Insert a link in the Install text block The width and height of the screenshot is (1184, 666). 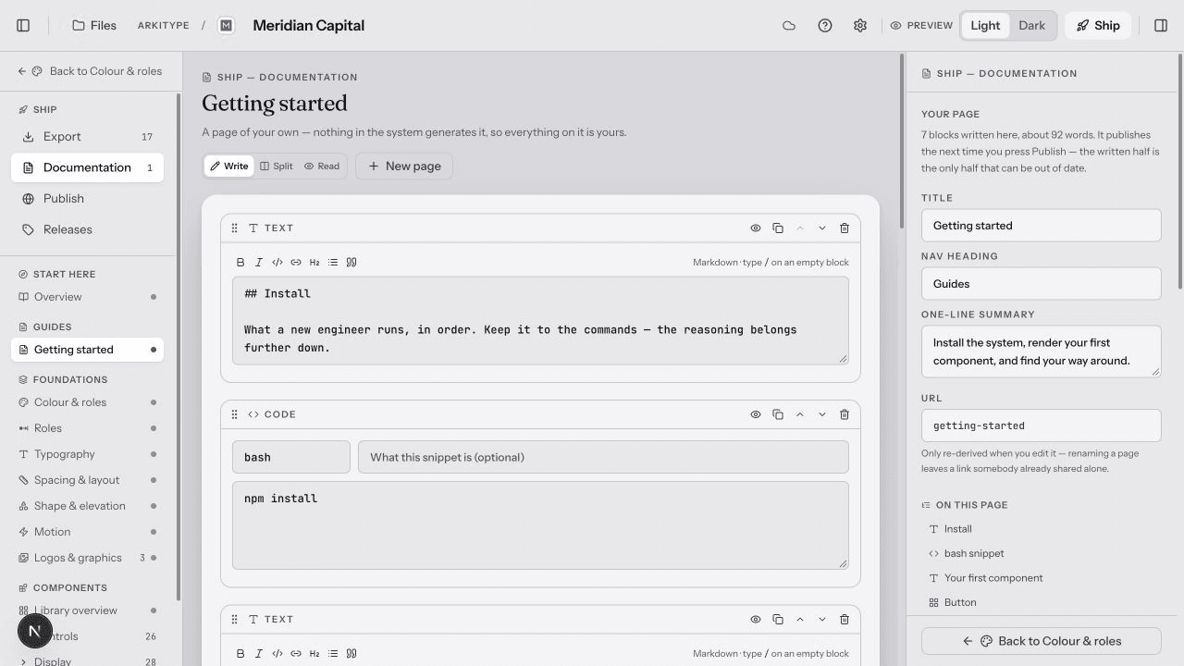click(x=296, y=263)
